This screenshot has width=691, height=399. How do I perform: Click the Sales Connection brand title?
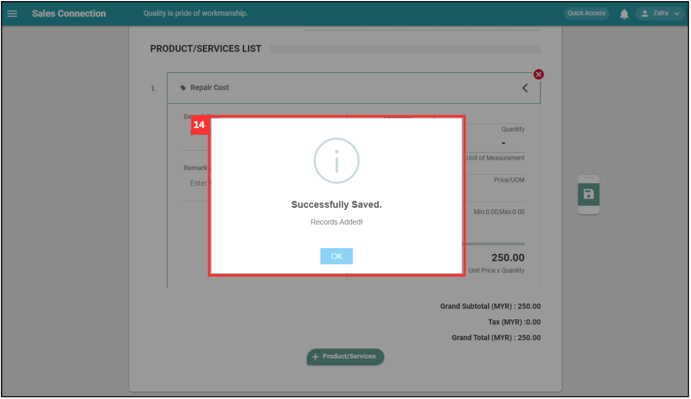(69, 13)
